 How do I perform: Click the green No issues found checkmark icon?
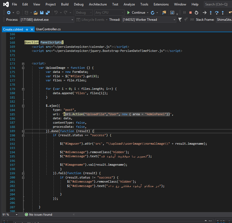point(26,215)
